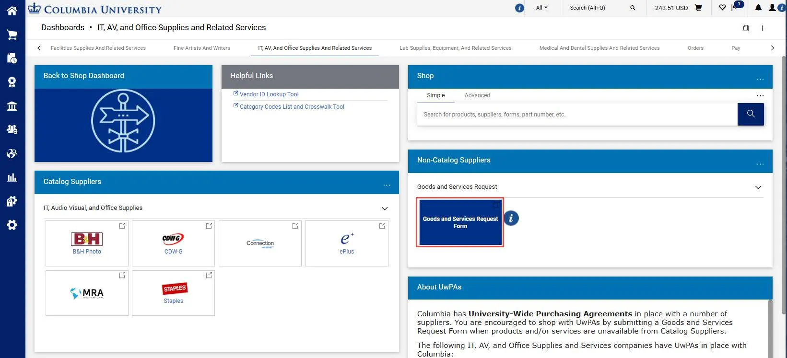The width and height of the screenshot is (787, 358).
Task: Open the Accounts Payable bank sidebar icon
Action: pyautogui.click(x=12, y=106)
